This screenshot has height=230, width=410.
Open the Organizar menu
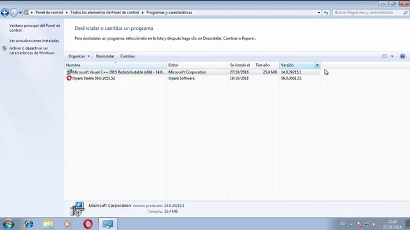(79, 56)
